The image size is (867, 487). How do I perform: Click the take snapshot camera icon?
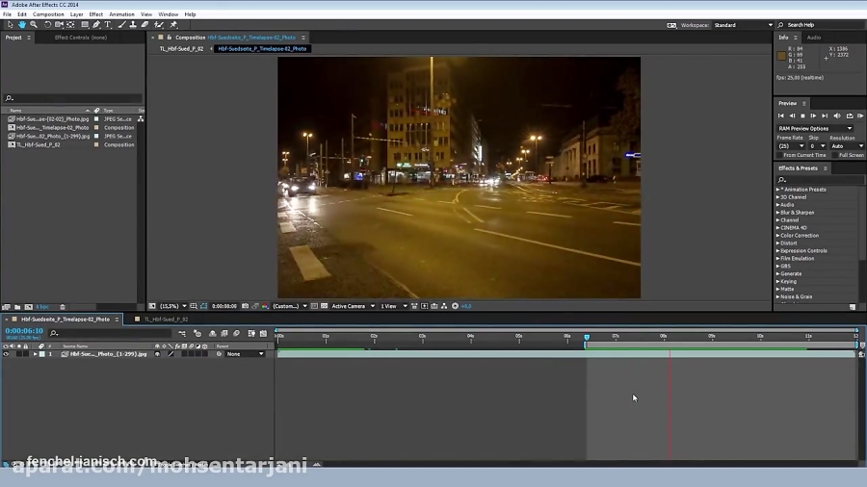(x=245, y=306)
